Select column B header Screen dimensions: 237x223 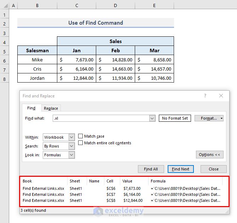coord(37,6)
